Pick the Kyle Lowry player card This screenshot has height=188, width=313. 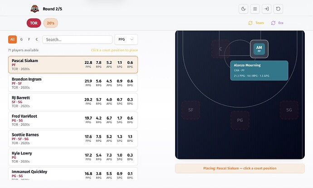point(73,157)
